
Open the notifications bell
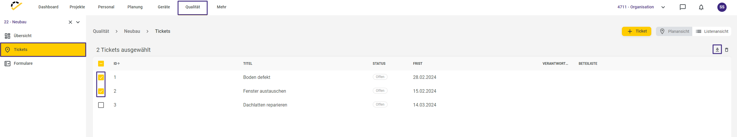tap(701, 7)
